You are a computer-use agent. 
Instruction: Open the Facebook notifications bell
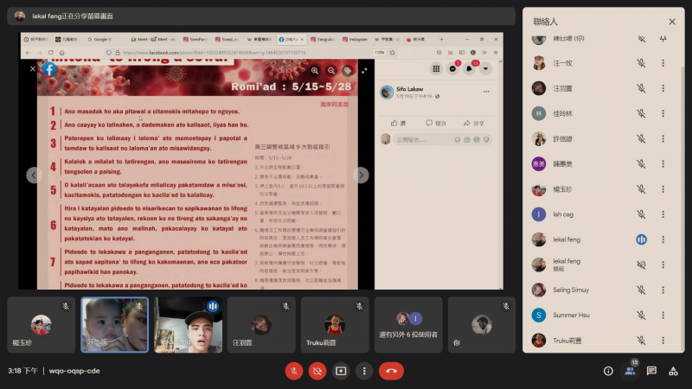click(x=469, y=68)
